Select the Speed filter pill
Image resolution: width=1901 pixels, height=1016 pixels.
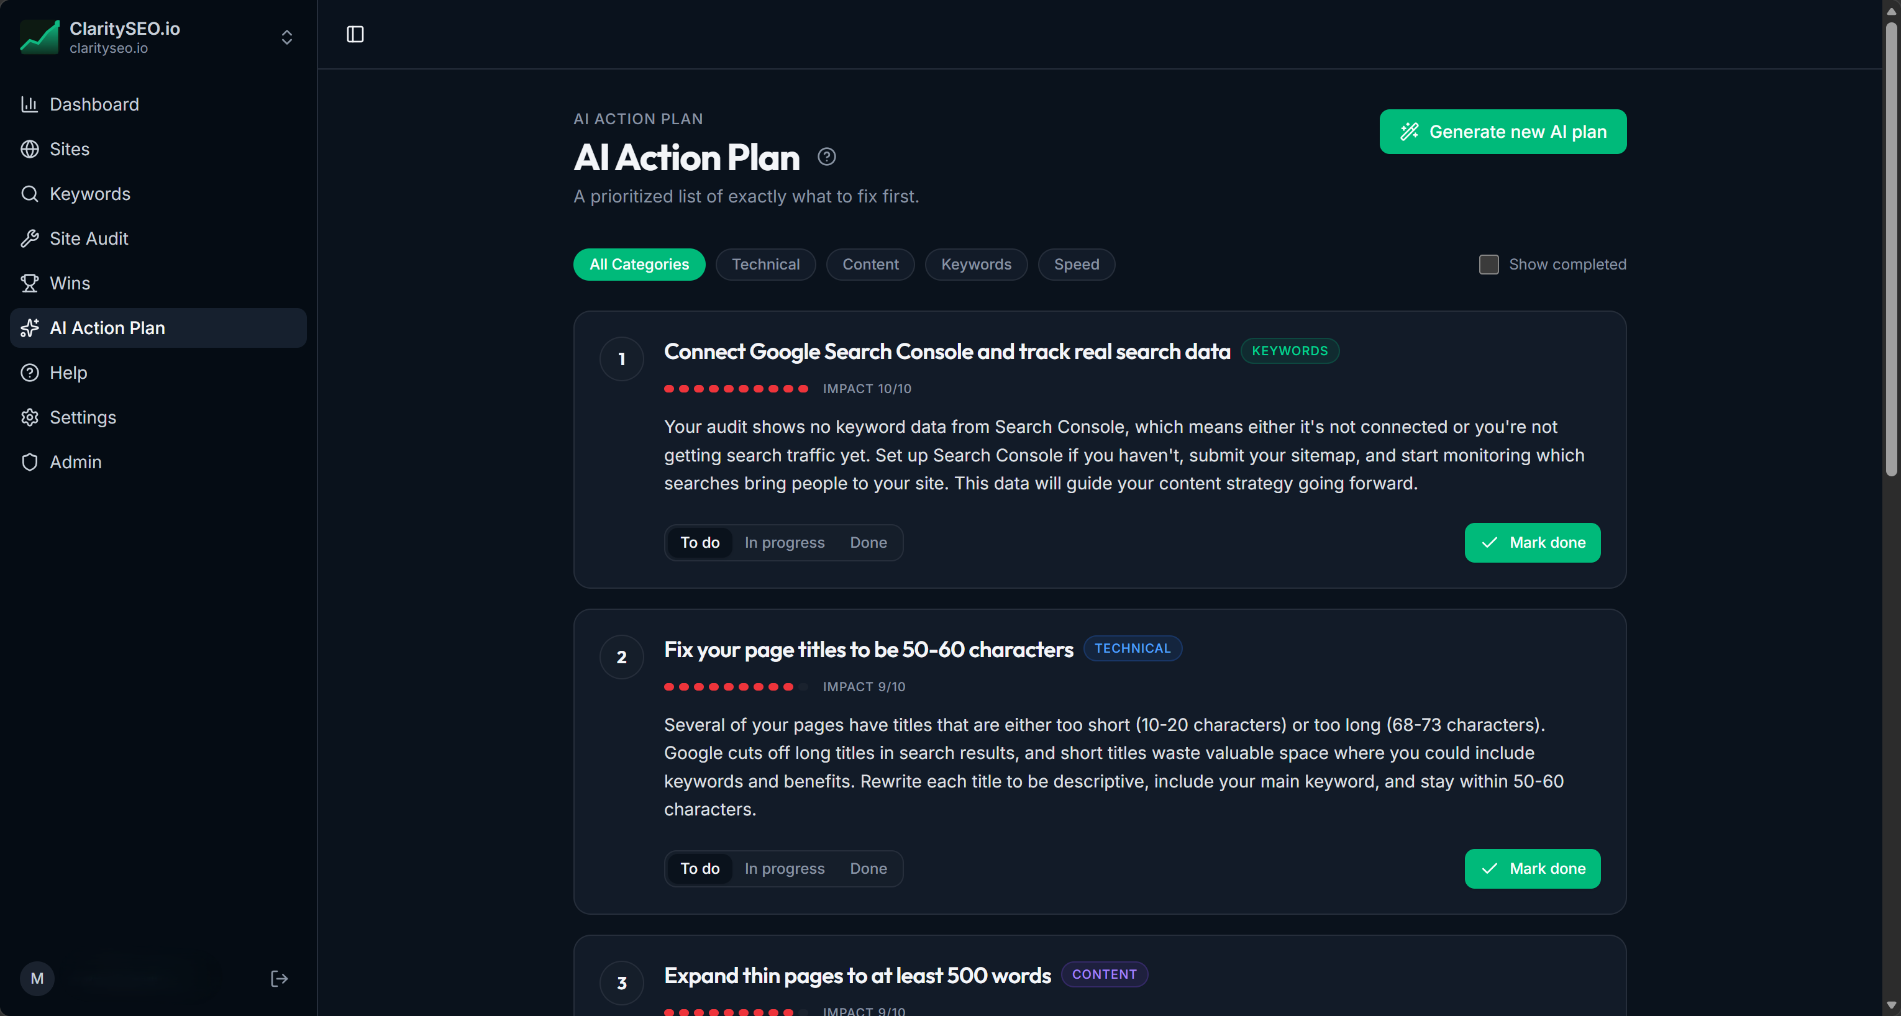pos(1076,264)
